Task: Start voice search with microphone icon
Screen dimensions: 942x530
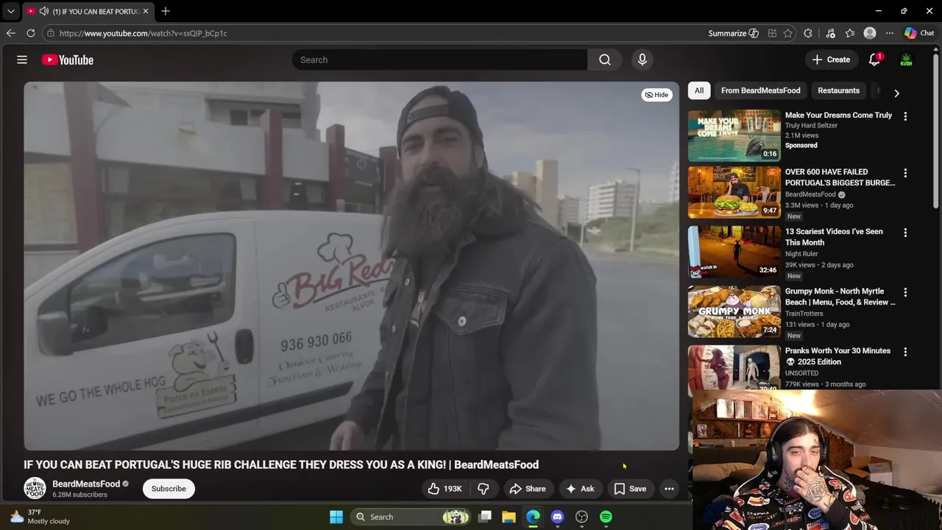Action: tap(642, 60)
